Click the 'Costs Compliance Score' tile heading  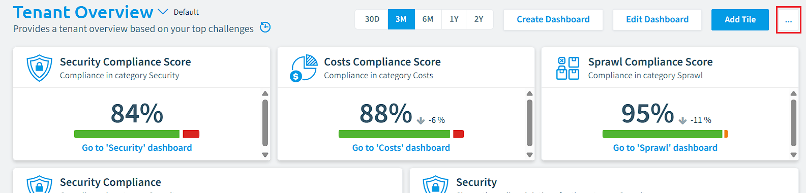click(382, 62)
